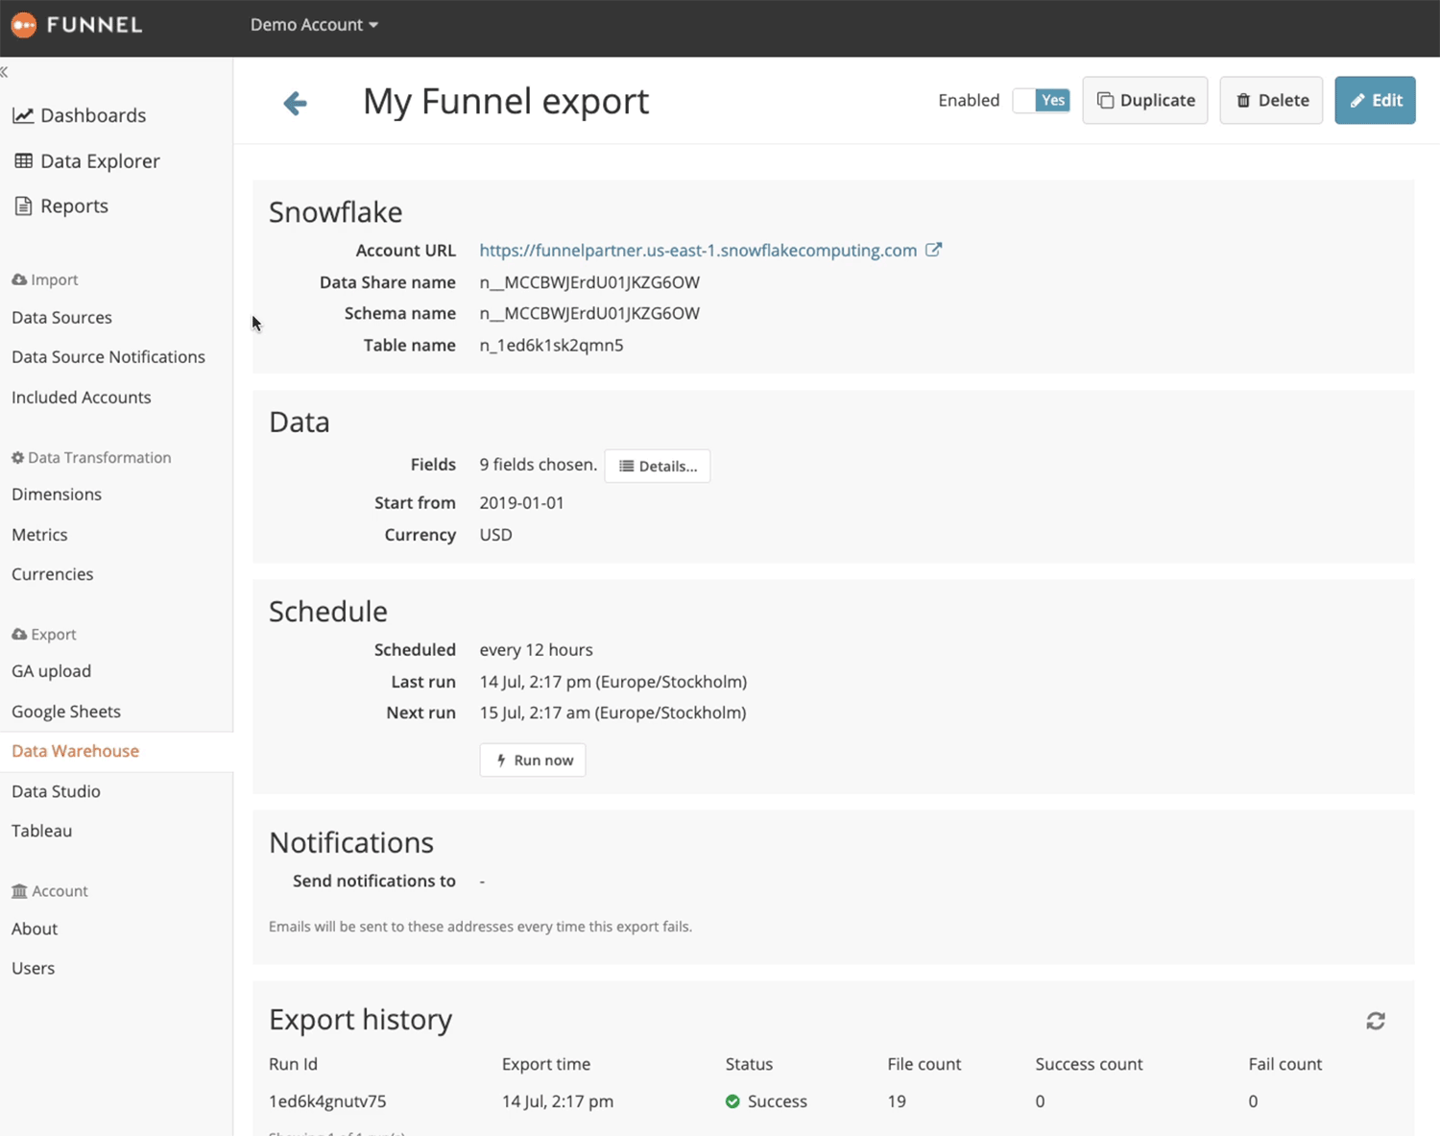1440x1136 pixels.
Task: Open Tableau export
Action: 42,831
